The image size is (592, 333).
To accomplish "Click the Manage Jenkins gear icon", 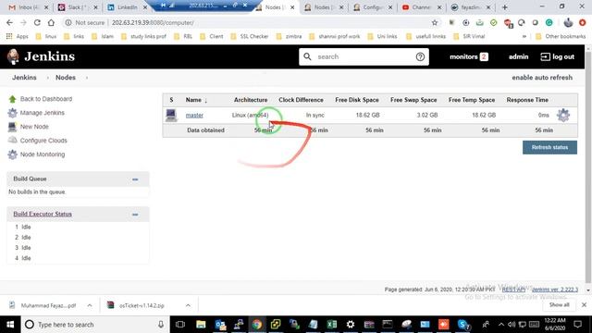I will (12, 113).
